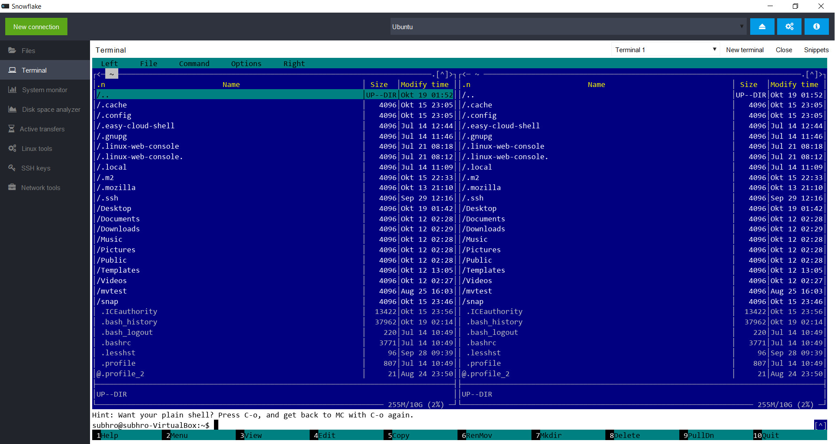This screenshot has width=835, height=444.
Task: Click the disconnect (eject) icon button
Action: (x=762, y=27)
